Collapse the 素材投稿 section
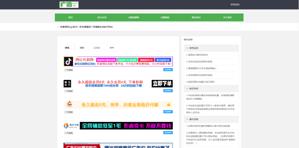The image size is (299, 148). (x=211, y=119)
